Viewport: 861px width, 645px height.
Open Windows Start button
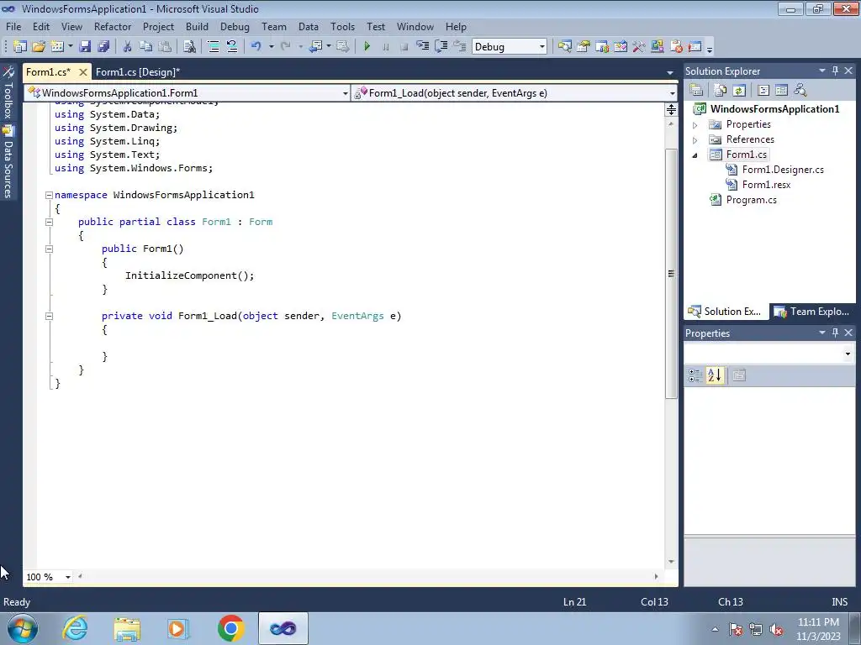pos(23,628)
